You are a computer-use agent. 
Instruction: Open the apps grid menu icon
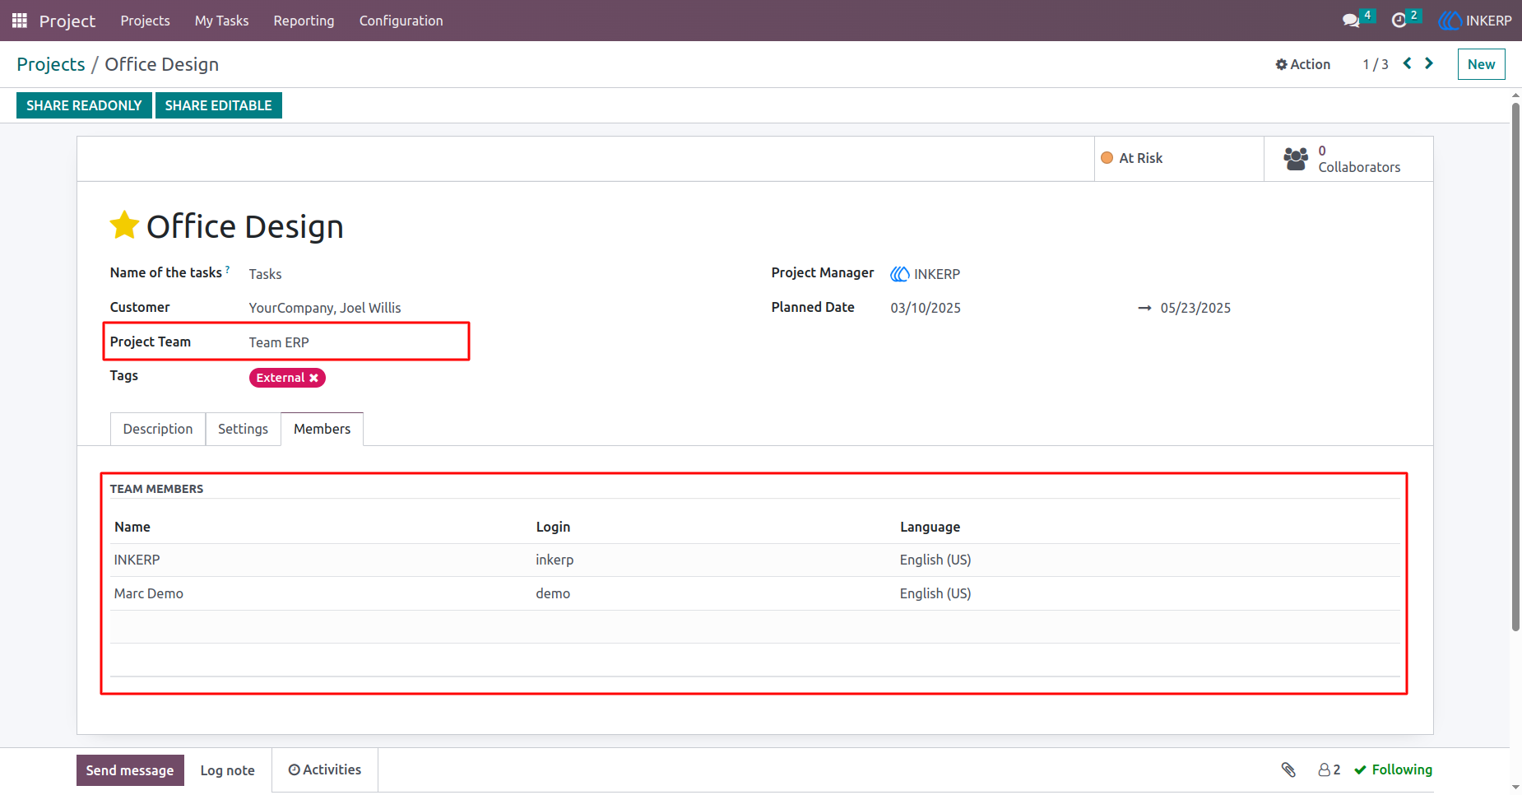tap(20, 21)
